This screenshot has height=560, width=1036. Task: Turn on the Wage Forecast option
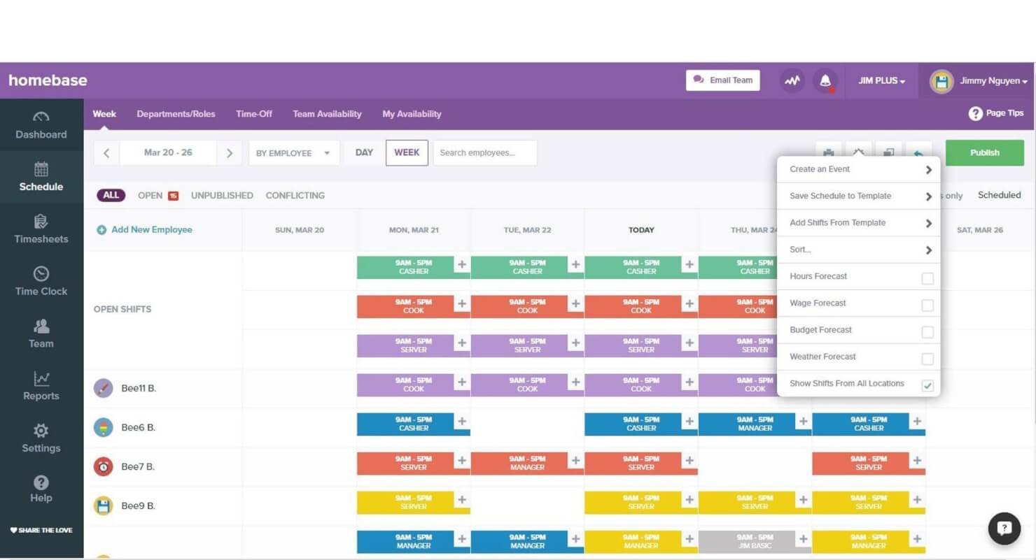coord(927,305)
